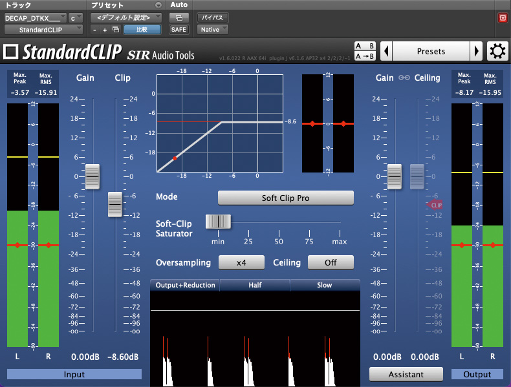
Task: Click the output Gain fader handle
Action: pos(395,177)
